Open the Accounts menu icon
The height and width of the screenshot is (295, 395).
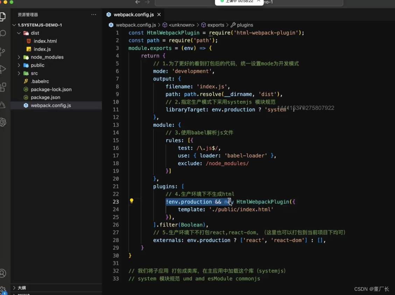(x=2, y=273)
